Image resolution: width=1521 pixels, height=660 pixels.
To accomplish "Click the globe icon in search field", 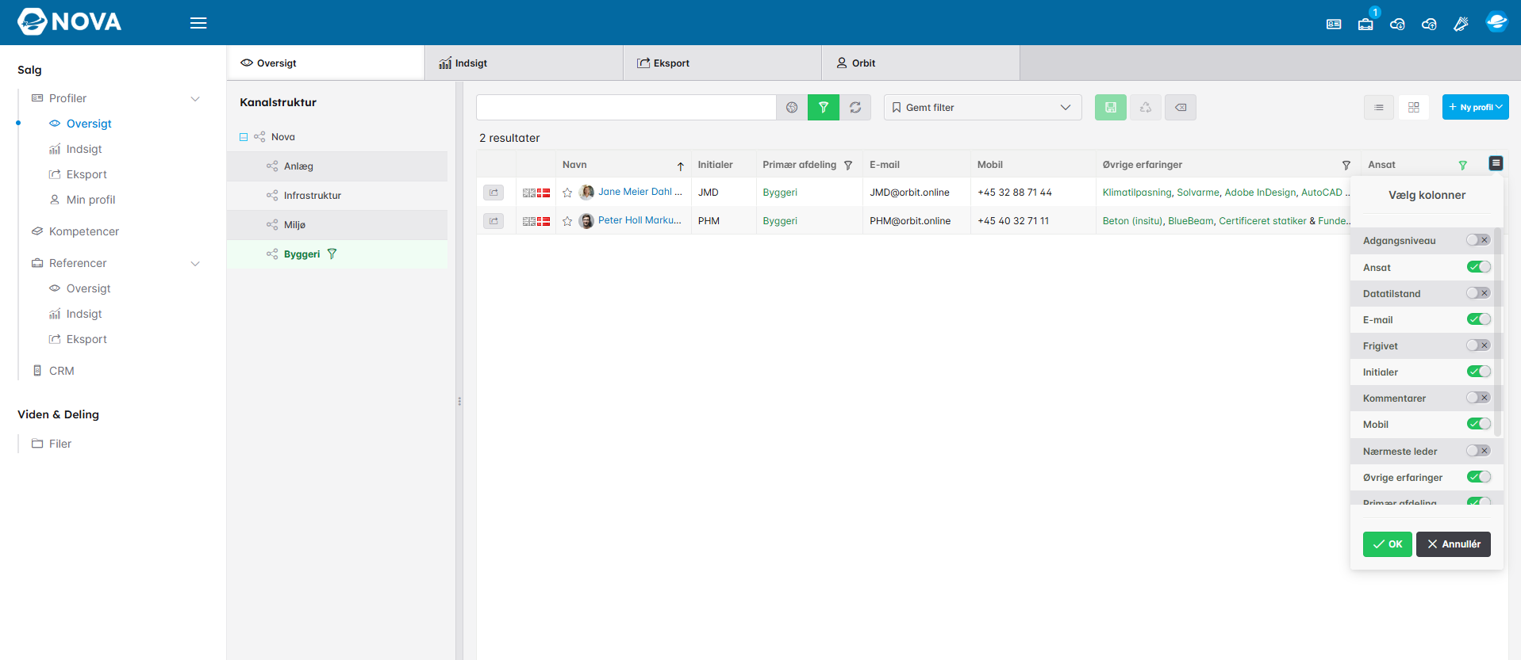I will tap(792, 107).
